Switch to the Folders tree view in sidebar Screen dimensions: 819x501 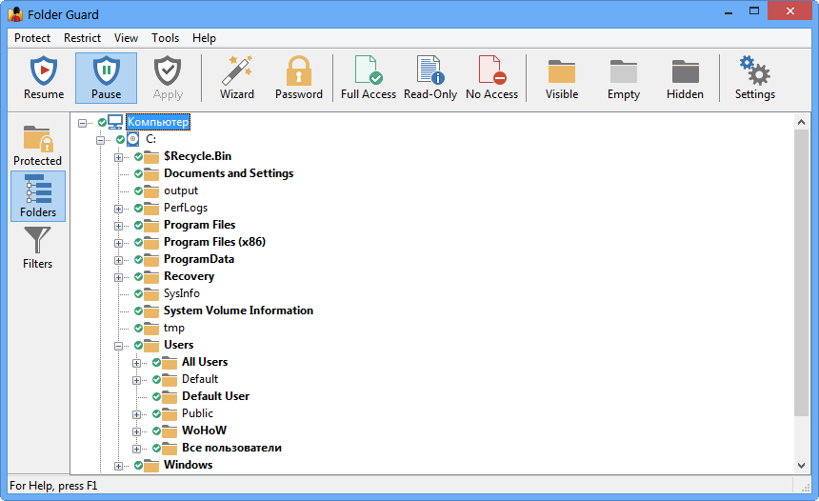click(x=38, y=196)
